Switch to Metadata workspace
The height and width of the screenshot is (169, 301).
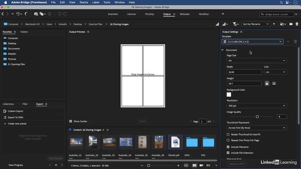pos(184,14)
